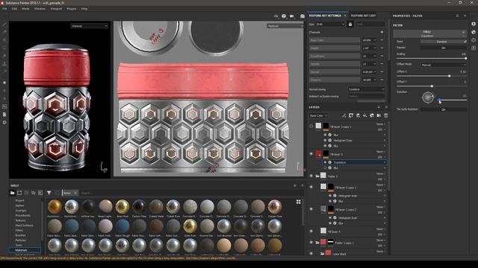Select the Texture Set Settings tab
Screen dimensions: 478x268
click(x=325, y=16)
